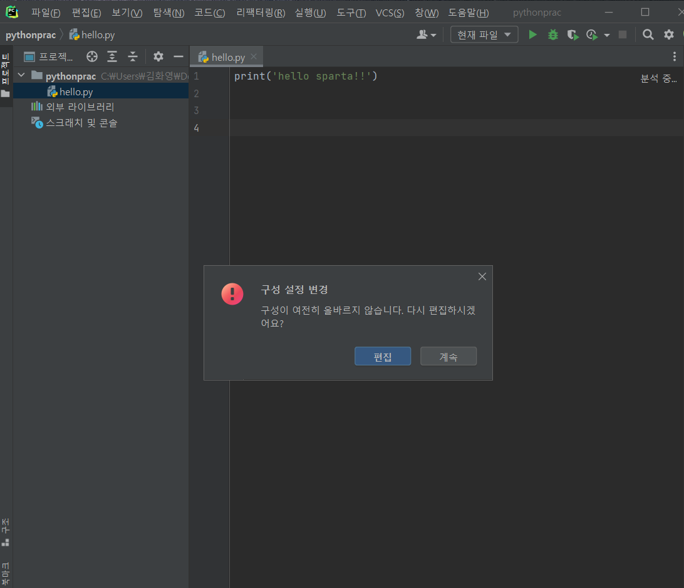This screenshot has height=588, width=684.
Task: Click hello.py breadcrumb in navigation bar
Action: coord(92,35)
